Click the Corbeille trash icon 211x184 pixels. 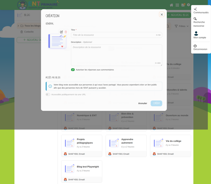coord(22,32)
